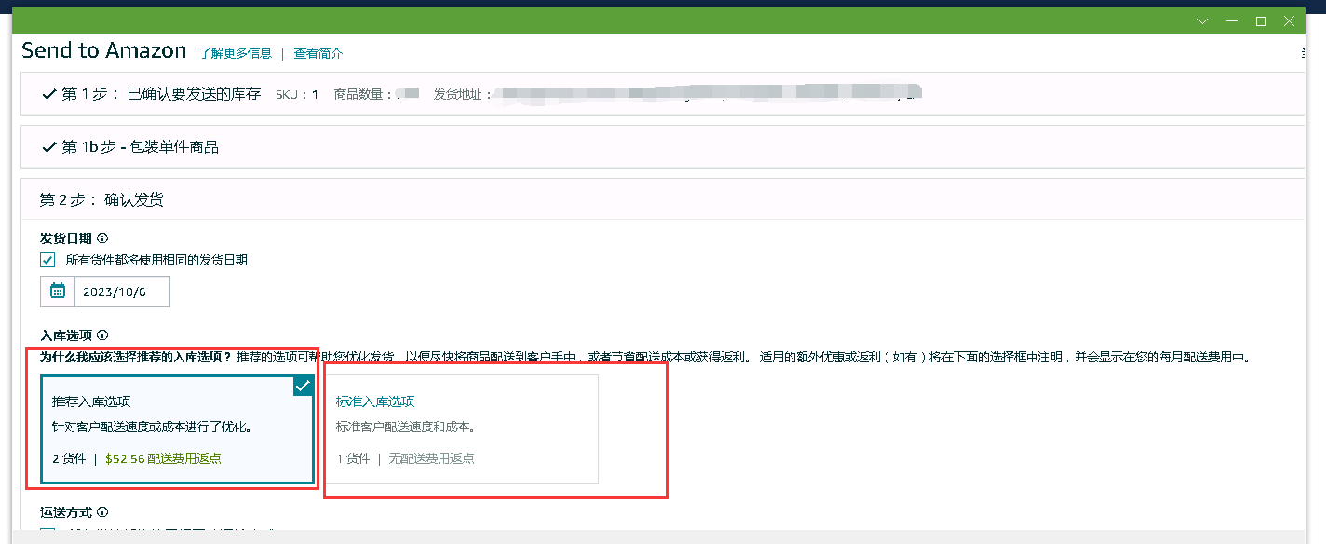1326x544 pixels.
Task: Select the 标准入库选项 card
Action: tap(461, 429)
